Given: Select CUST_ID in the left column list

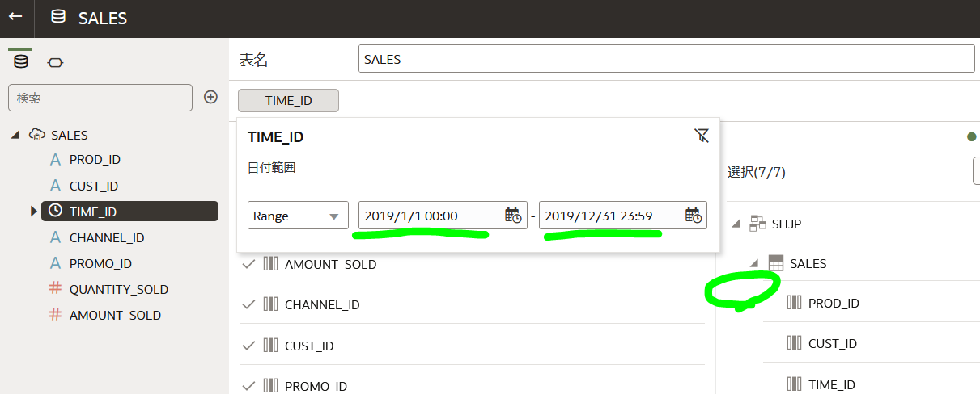Looking at the screenshot, I should coord(94,186).
